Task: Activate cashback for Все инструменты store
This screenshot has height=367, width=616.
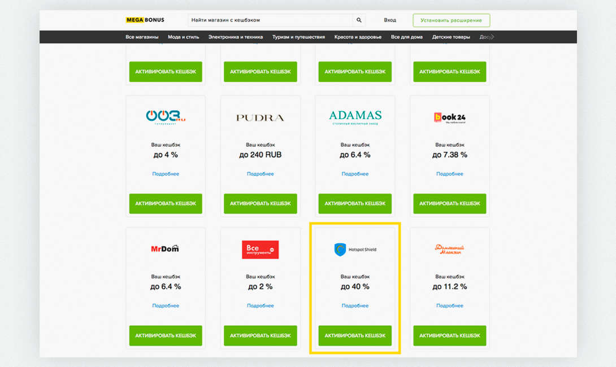Action: point(261,335)
